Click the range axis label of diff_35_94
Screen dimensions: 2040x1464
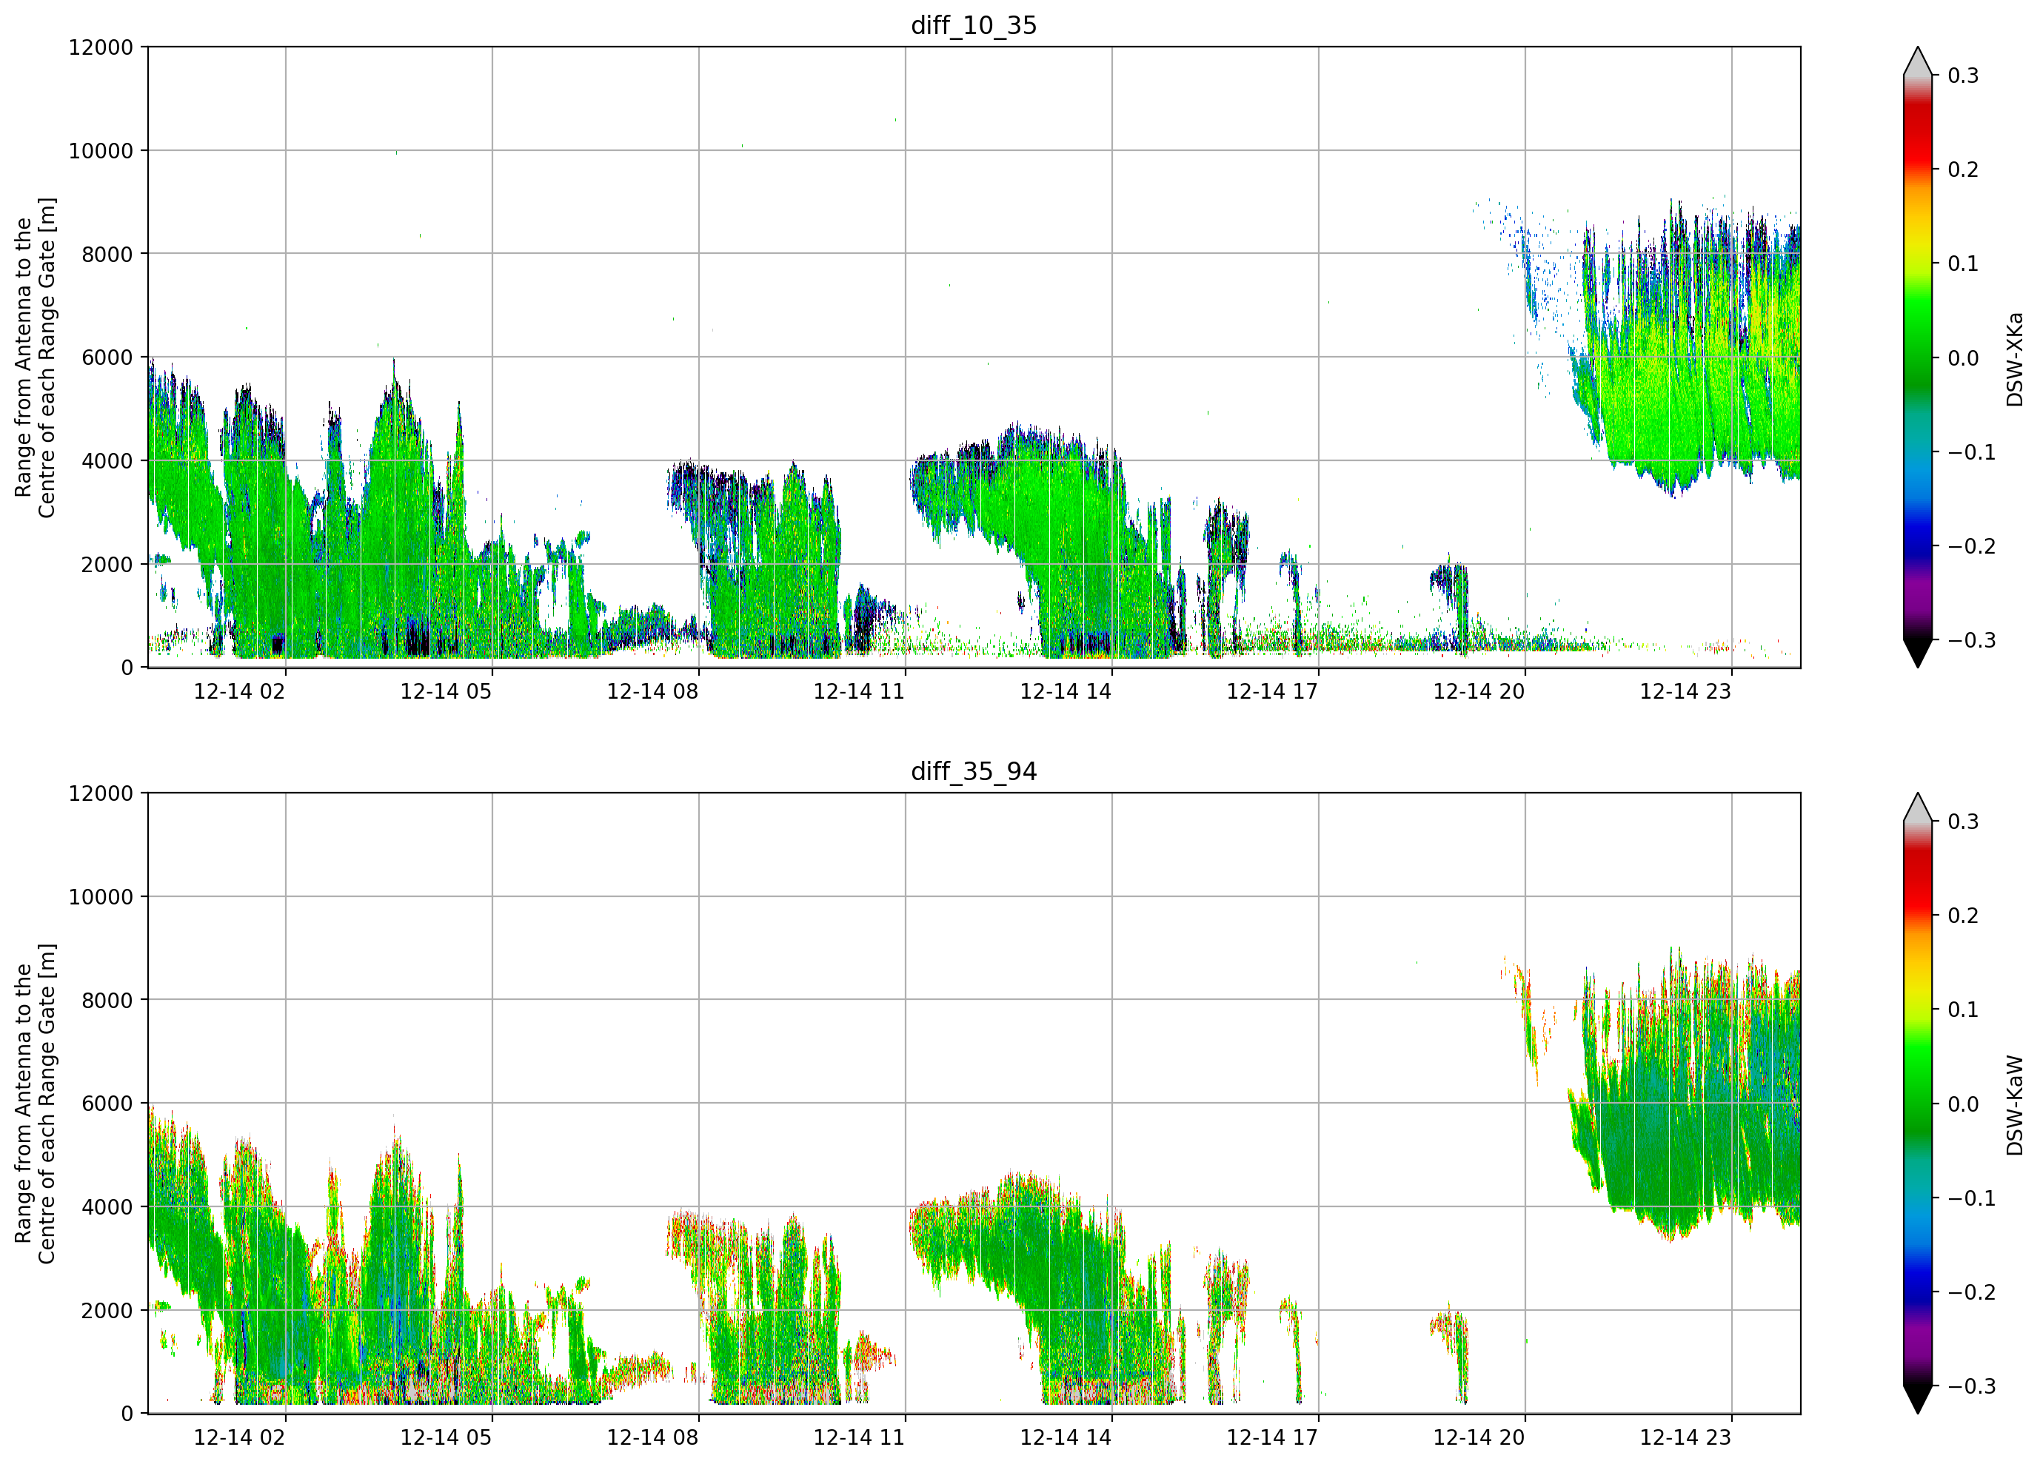coord(35,1104)
